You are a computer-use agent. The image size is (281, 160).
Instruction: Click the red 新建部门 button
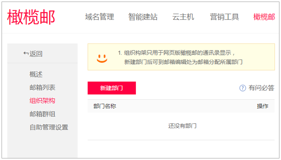point(112,88)
